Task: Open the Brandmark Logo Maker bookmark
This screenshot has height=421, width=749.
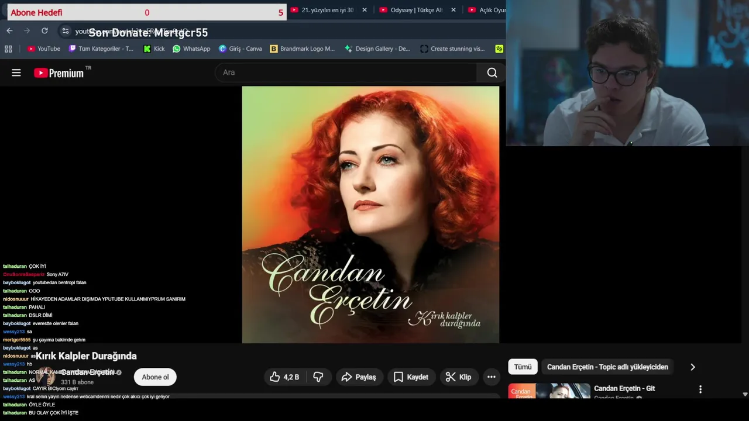Action: coord(303,49)
